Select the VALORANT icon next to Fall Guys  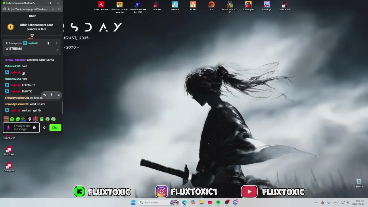pyautogui.click(x=285, y=6)
